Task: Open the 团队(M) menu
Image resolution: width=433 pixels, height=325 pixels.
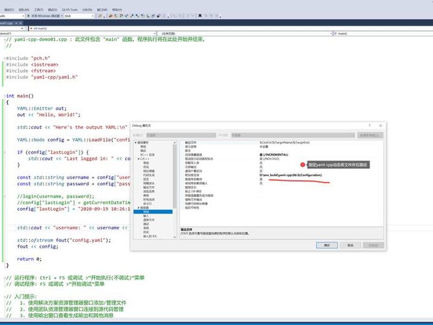Action: point(24,10)
